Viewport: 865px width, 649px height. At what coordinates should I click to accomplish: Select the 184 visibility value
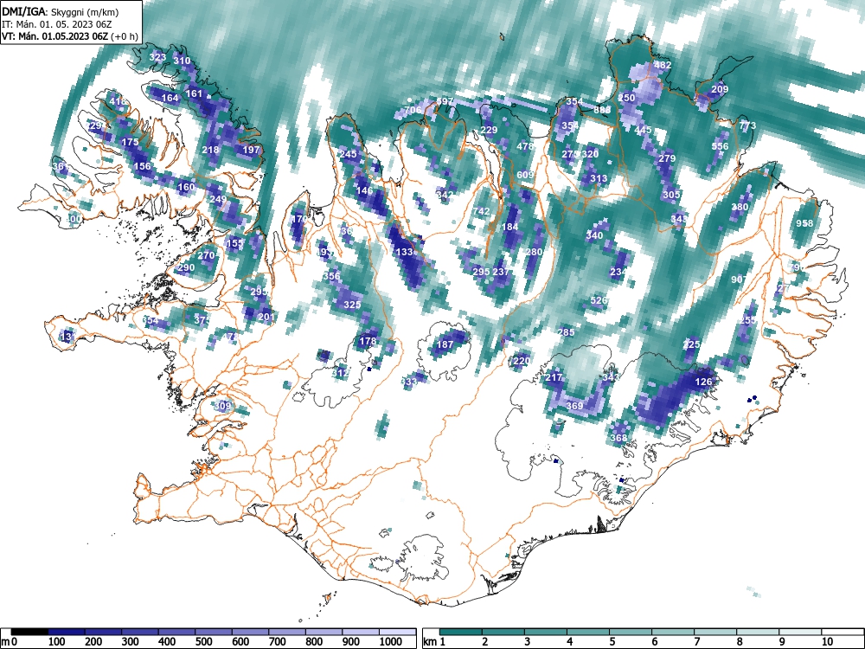(x=509, y=227)
